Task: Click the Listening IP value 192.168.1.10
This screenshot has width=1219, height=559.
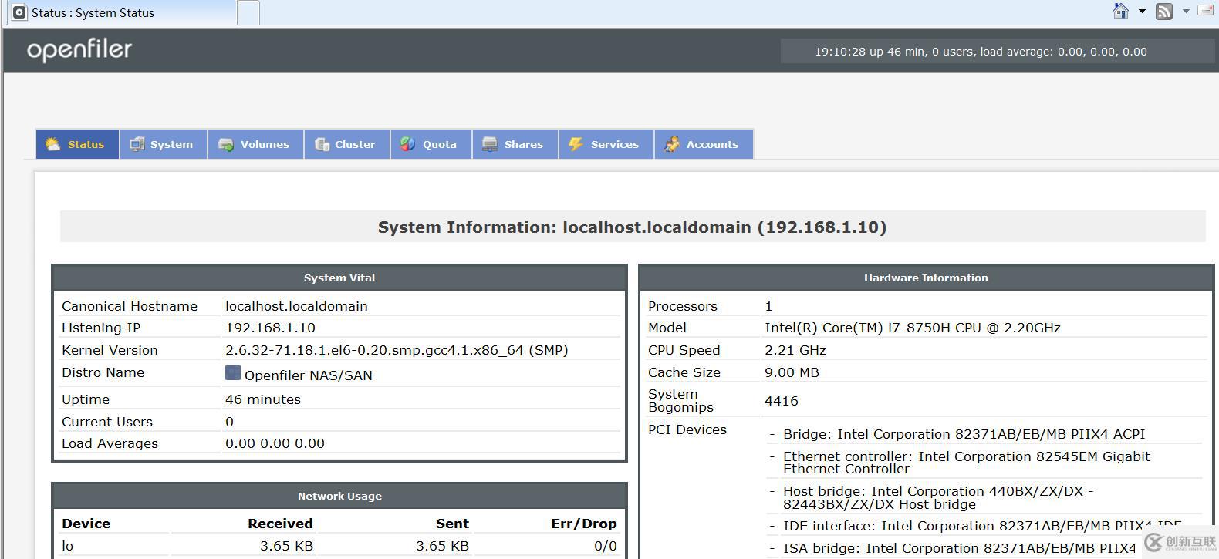Action: click(x=270, y=328)
